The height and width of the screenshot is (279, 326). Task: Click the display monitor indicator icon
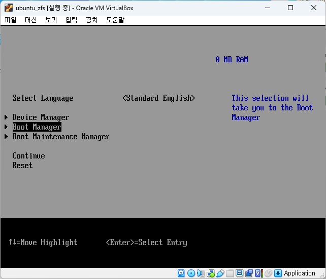tap(239, 273)
